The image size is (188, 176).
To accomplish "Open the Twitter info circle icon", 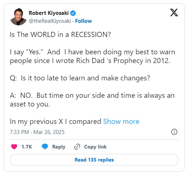I will 174,132.
